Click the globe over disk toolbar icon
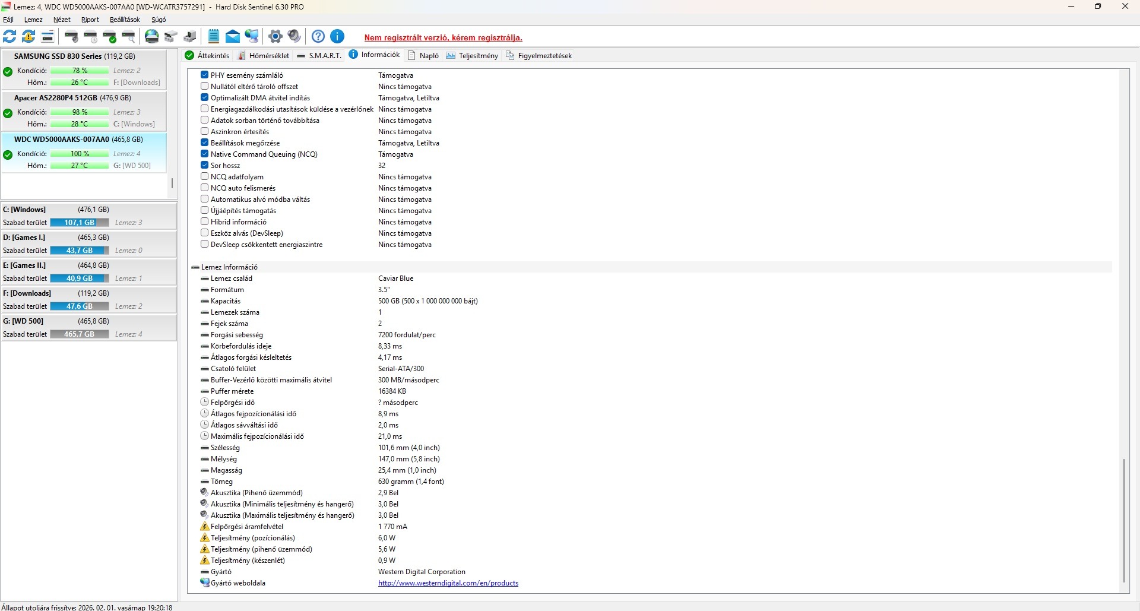 point(152,37)
